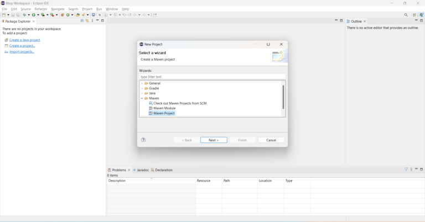Collapse the Maven wizard folder
The width and height of the screenshot is (425, 222).
[x=142, y=98]
